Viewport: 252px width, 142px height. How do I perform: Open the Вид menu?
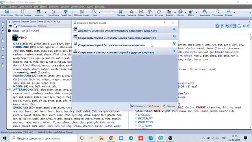pyautogui.click(x=36, y=7)
